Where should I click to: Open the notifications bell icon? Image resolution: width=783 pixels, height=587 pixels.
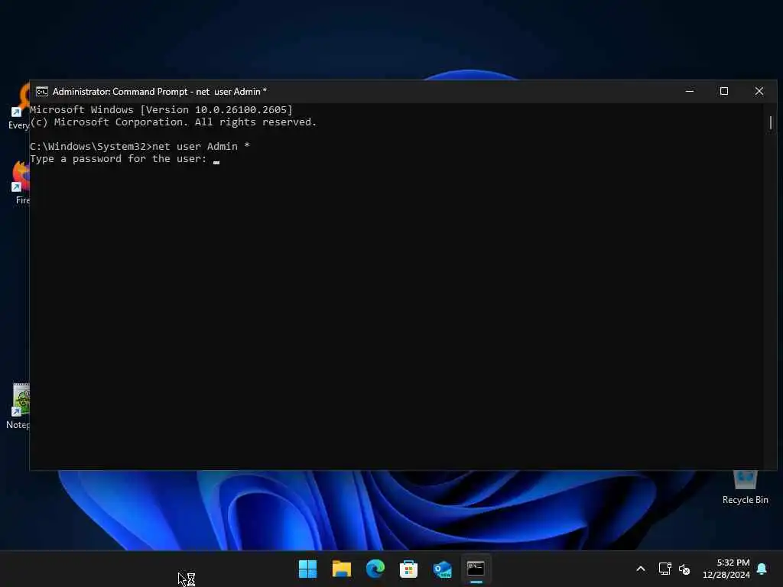(x=762, y=569)
